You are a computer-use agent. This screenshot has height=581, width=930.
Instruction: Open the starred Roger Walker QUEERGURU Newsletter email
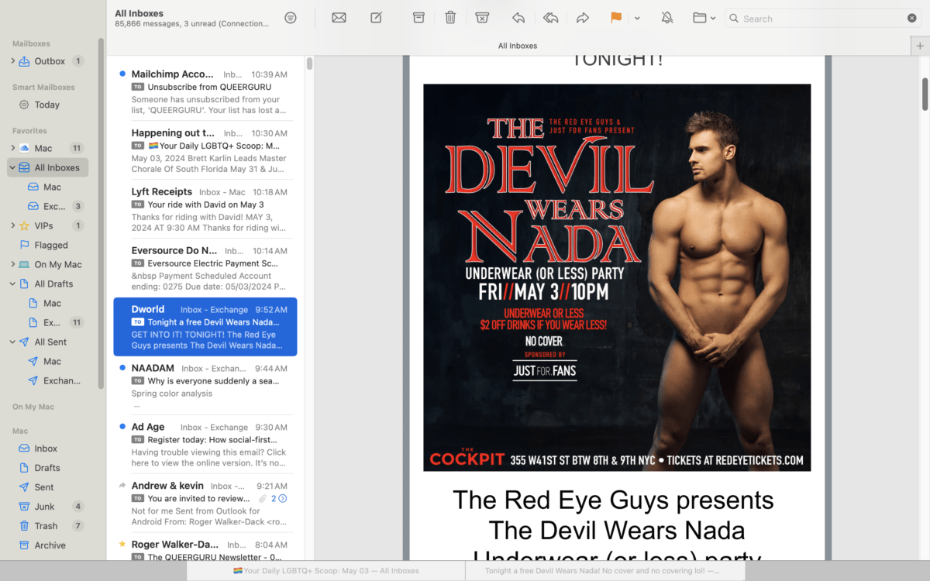click(x=205, y=548)
